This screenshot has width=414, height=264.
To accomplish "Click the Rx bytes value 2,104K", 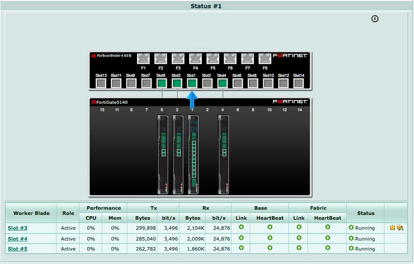I will click(x=195, y=228).
